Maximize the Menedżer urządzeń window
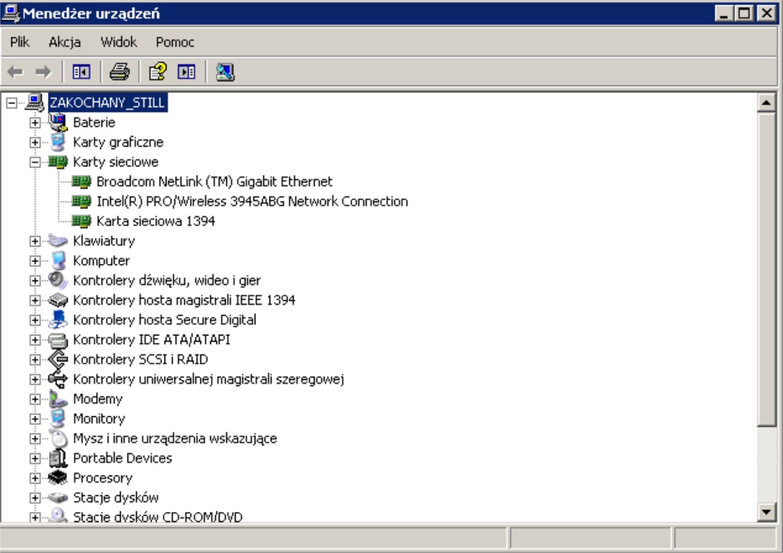Viewport: 783px width, 553px height. [x=744, y=13]
